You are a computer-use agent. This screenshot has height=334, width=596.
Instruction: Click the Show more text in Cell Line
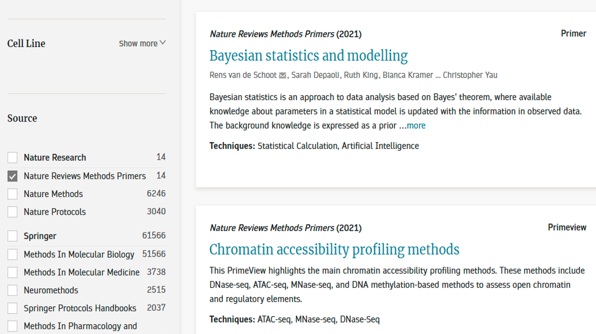138,44
